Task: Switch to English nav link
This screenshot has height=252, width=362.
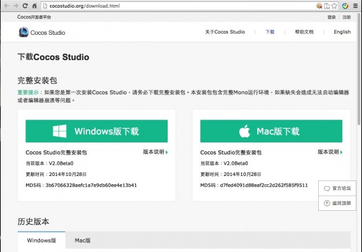Action: (x=342, y=32)
